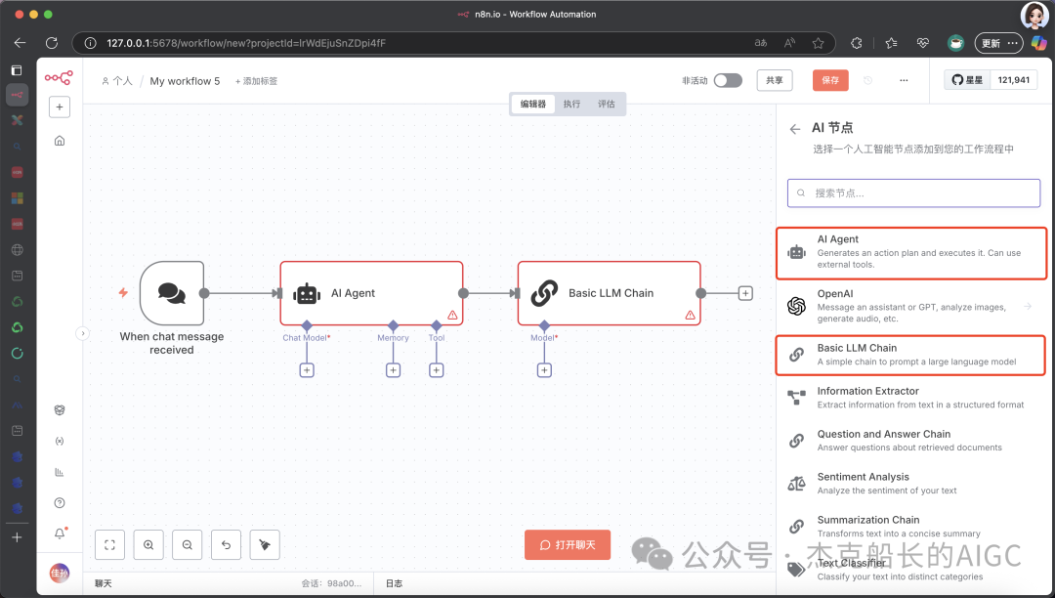This screenshot has width=1055, height=598.
Task: Click warning icon on AI Agent node
Action: (452, 315)
